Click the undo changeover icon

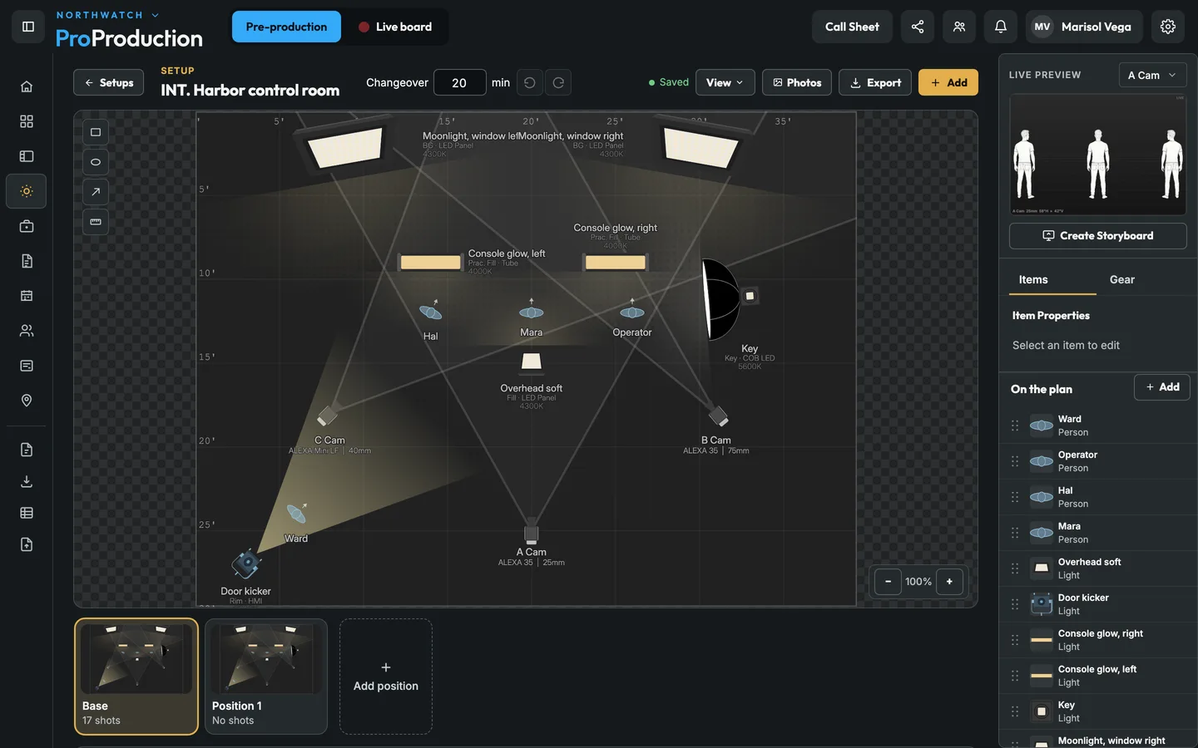coord(530,82)
